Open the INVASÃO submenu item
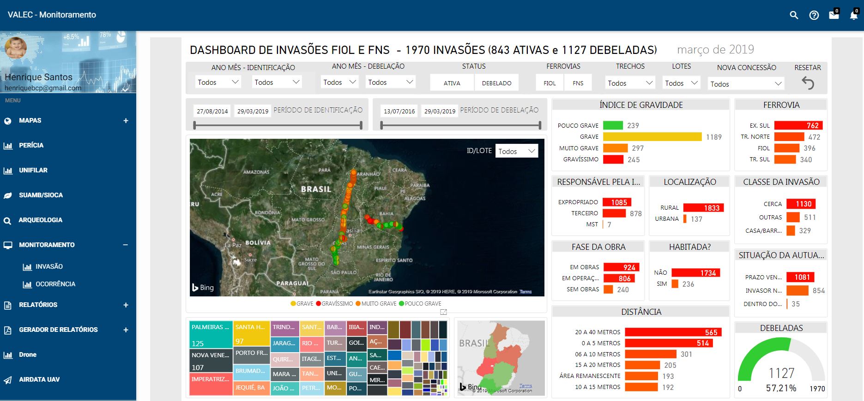Image resolution: width=864 pixels, height=401 pixels. point(49,266)
